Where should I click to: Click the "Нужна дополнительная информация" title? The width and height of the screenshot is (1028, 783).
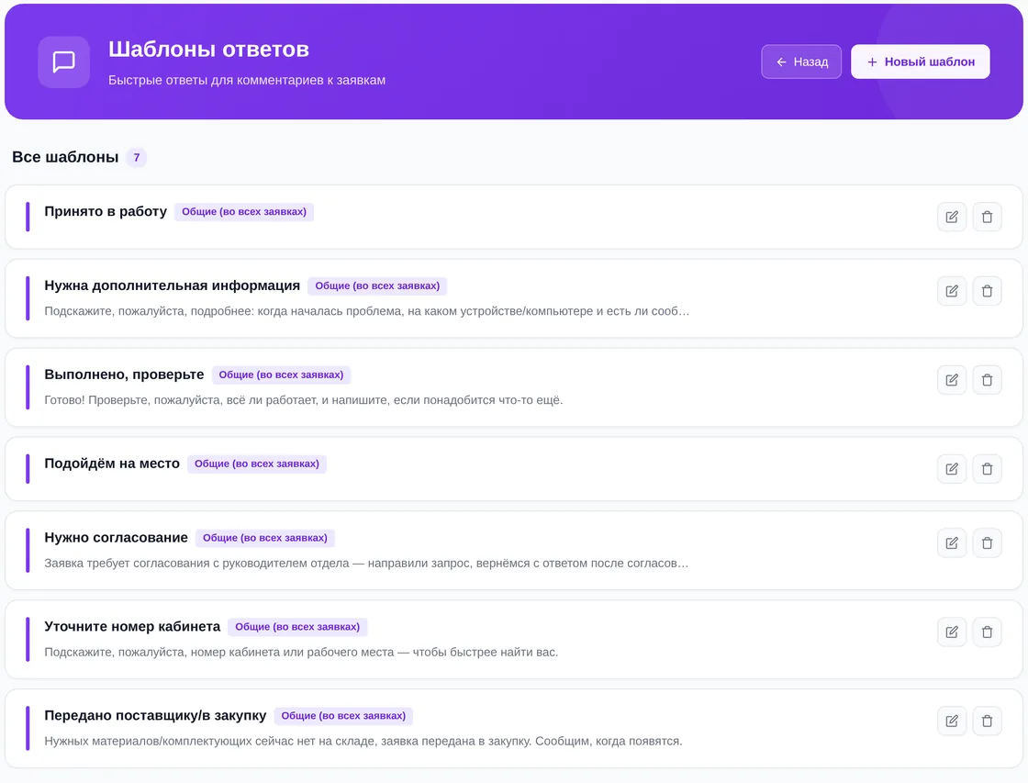[172, 285]
